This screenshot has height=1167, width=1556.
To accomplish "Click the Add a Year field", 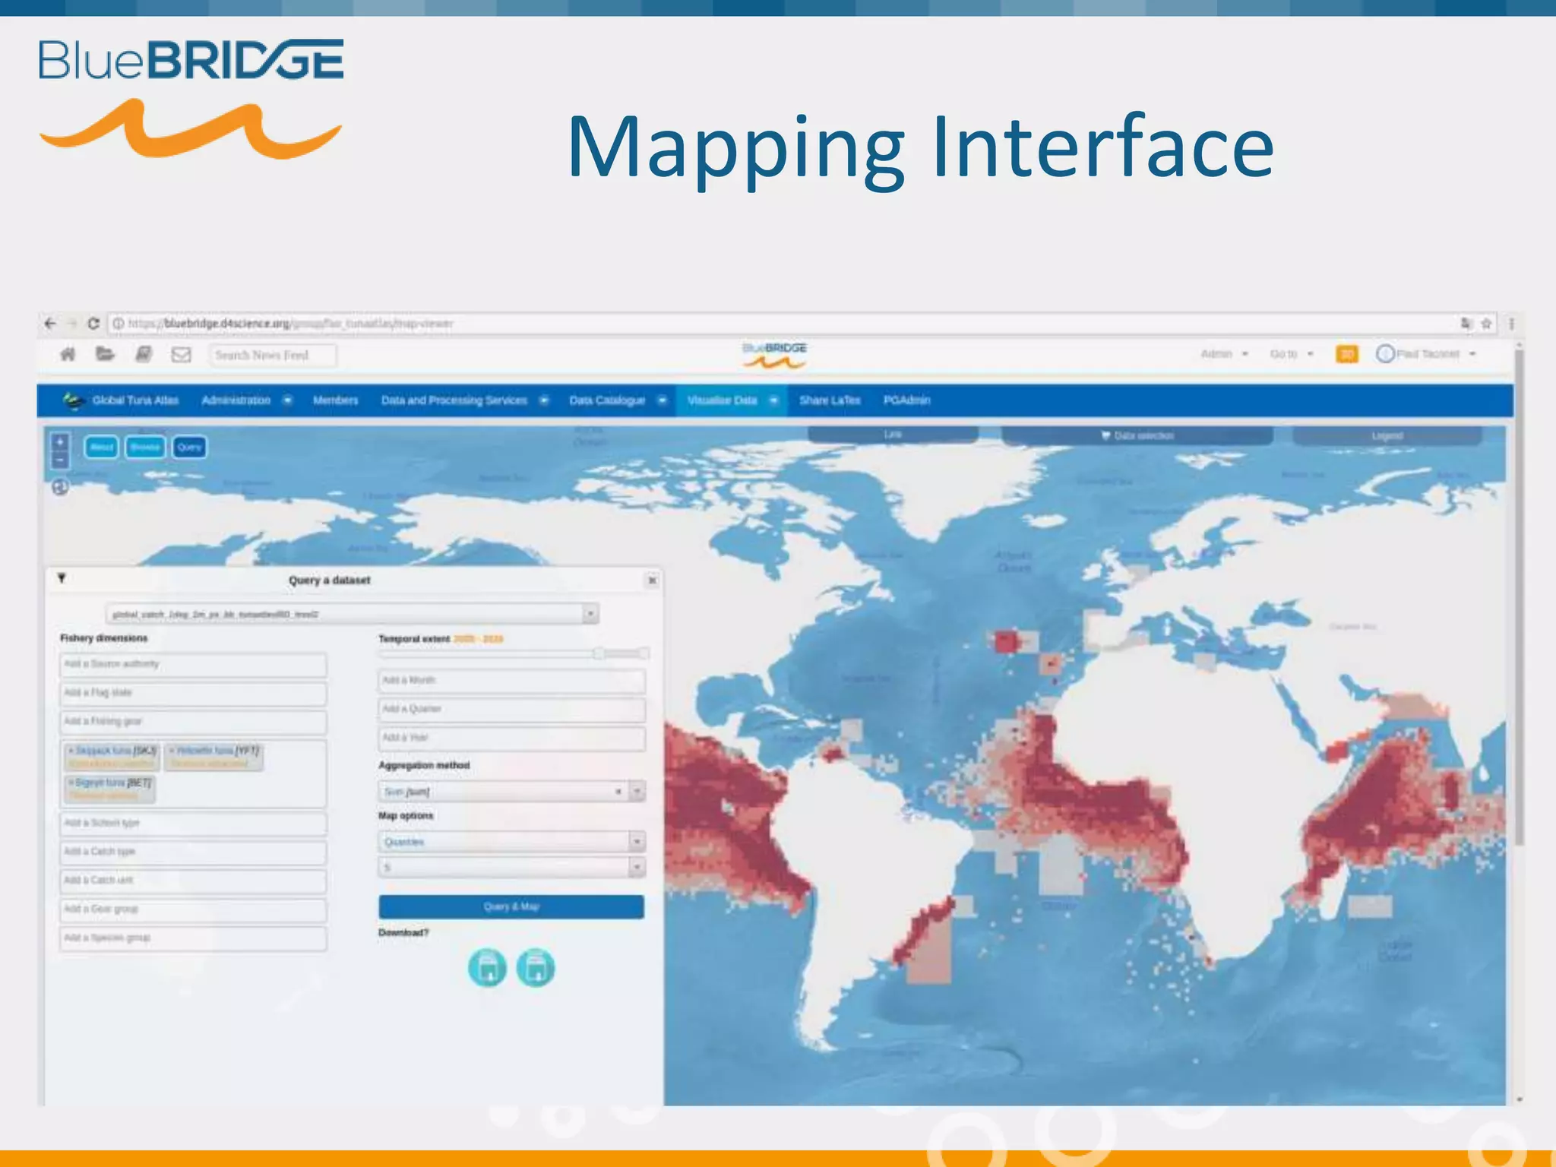I will [511, 738].
